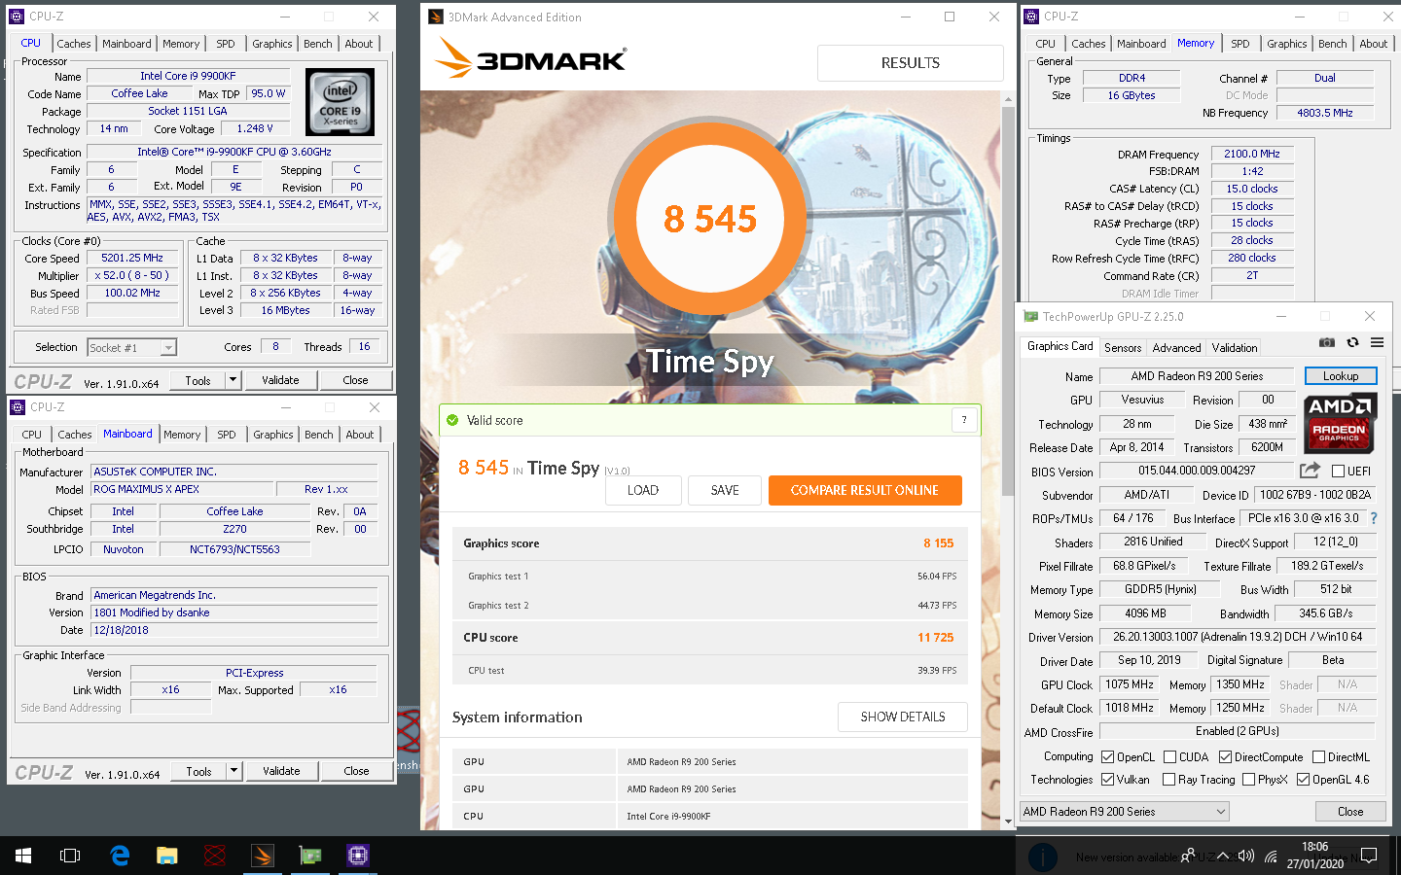The height and width of the screenshot is (875, 1401).
Task: Switch to Advanced tab in GPU-Z
Action: (x=1176, y=348)
